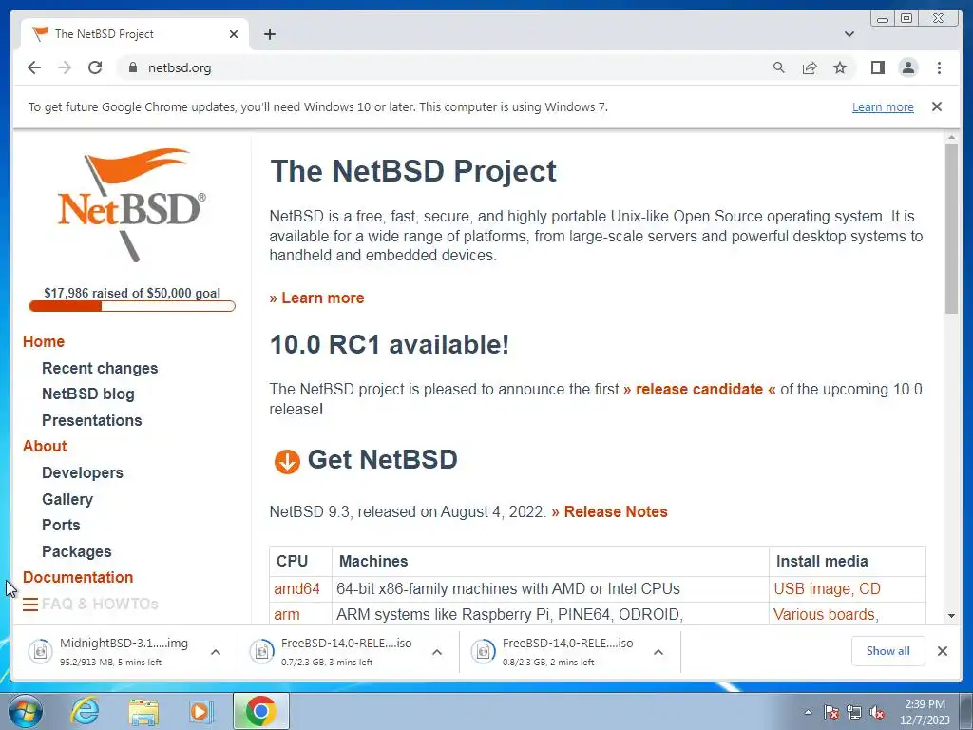Click the NetBSD flag logo
The width and height of the screenshot is (973, 730).
coord(131,204)
